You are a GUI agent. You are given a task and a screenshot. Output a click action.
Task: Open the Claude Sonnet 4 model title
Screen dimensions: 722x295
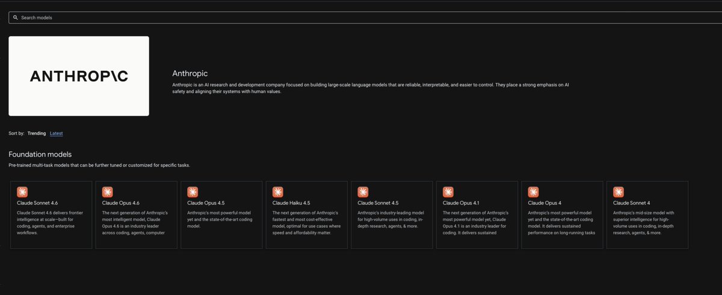click(632, 204)
